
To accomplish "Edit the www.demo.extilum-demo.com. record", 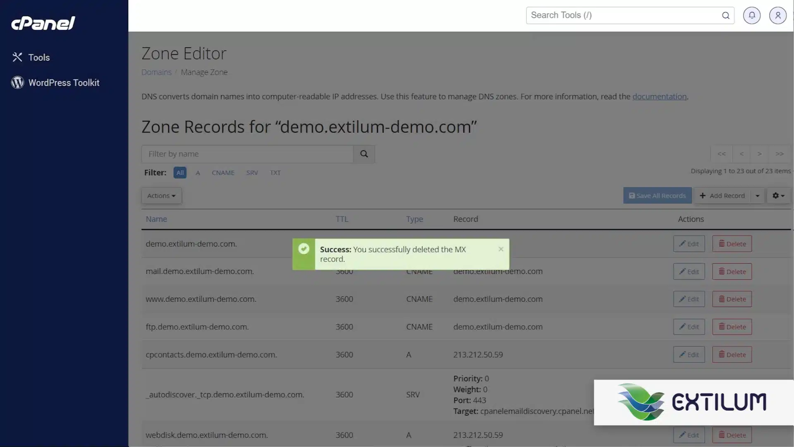I will click(689, 299).
